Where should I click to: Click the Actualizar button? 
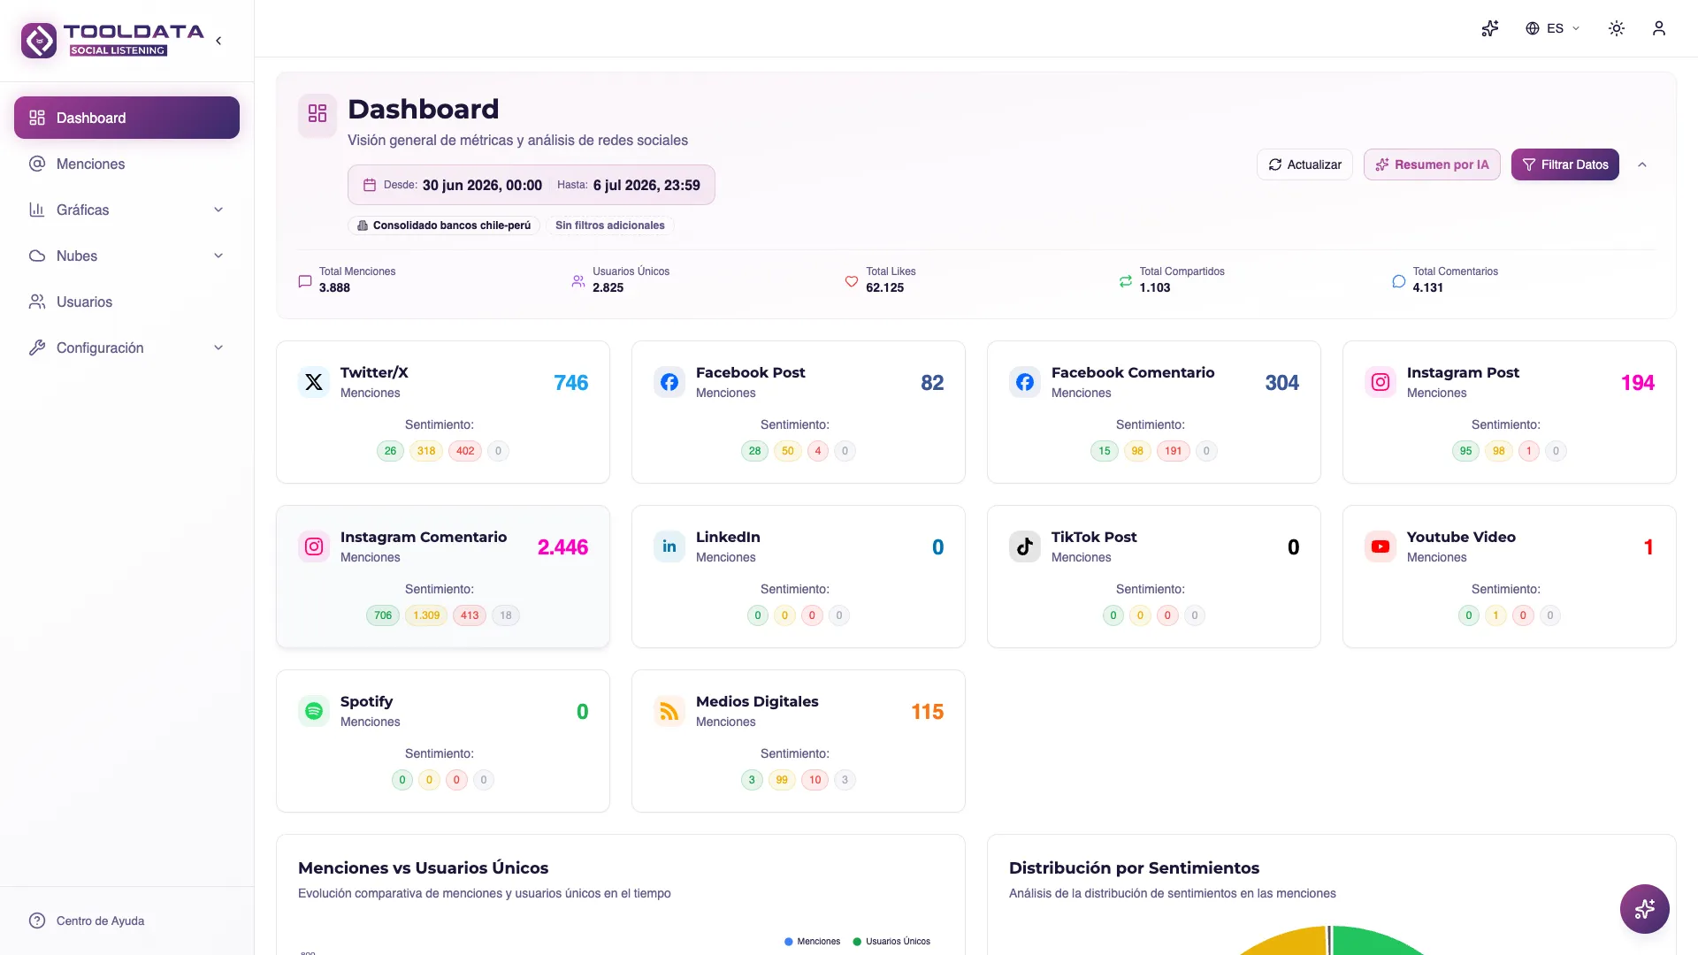click(x=1304, y=164)
